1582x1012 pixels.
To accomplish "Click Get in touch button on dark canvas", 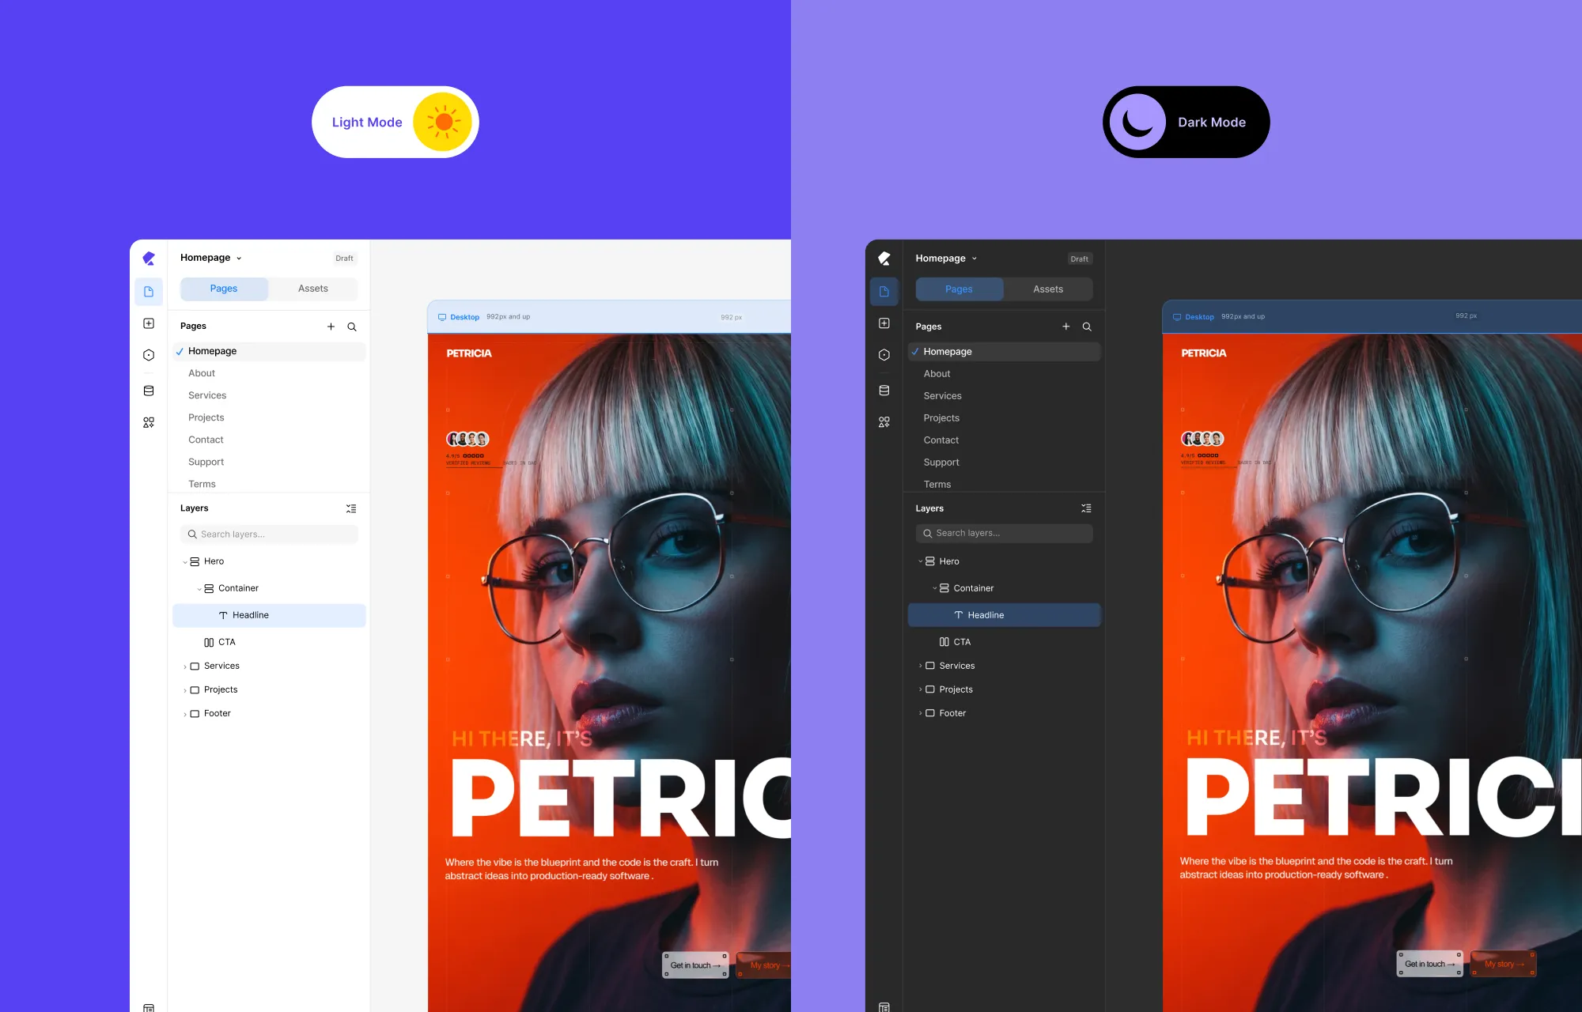I will tap(1429, 964).
